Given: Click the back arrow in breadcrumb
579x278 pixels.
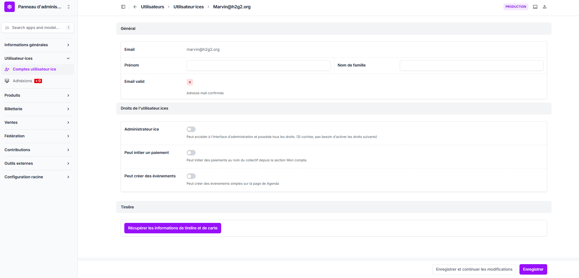Looking at the screenshot, I should [135, 7].
